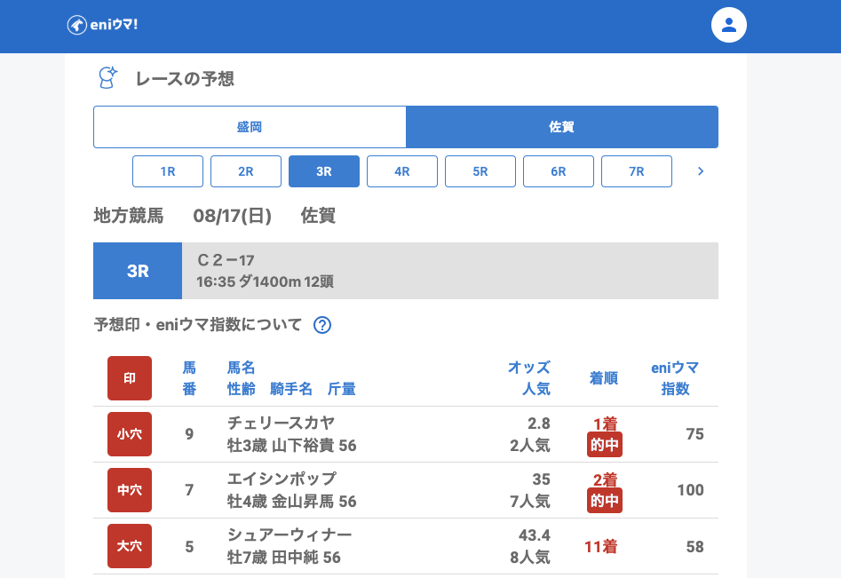This screenshot has width=841, height=578.
Task: Click the 中穴 mark badge
Action: pos(130,490)
